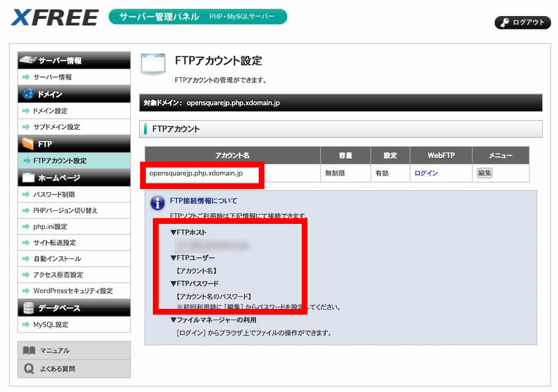
Task: Click the WebFTP ログイン link
Action: pos(426,173)
